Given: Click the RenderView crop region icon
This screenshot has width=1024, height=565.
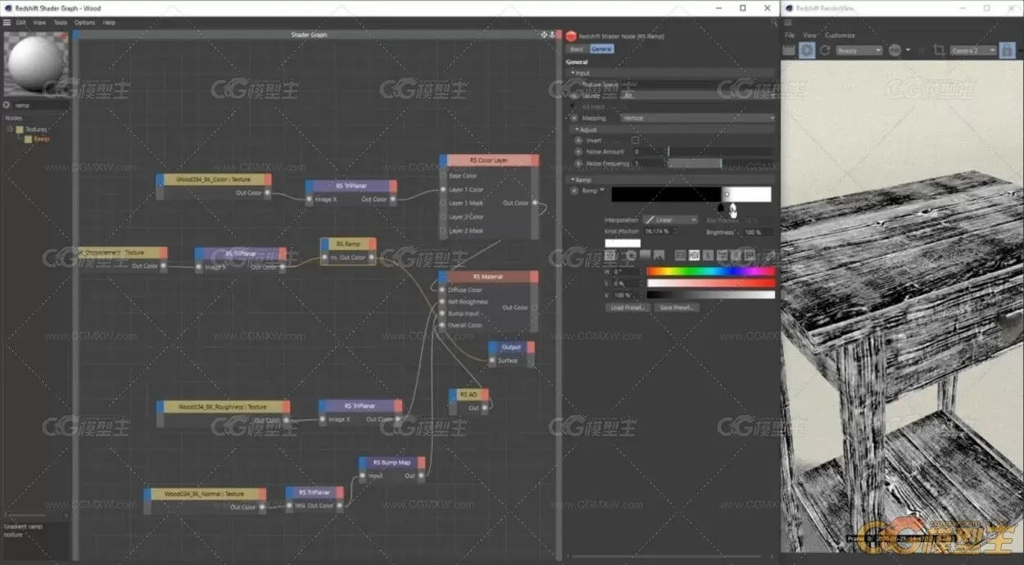Looking at the screenshot, I should coord(939,50).
